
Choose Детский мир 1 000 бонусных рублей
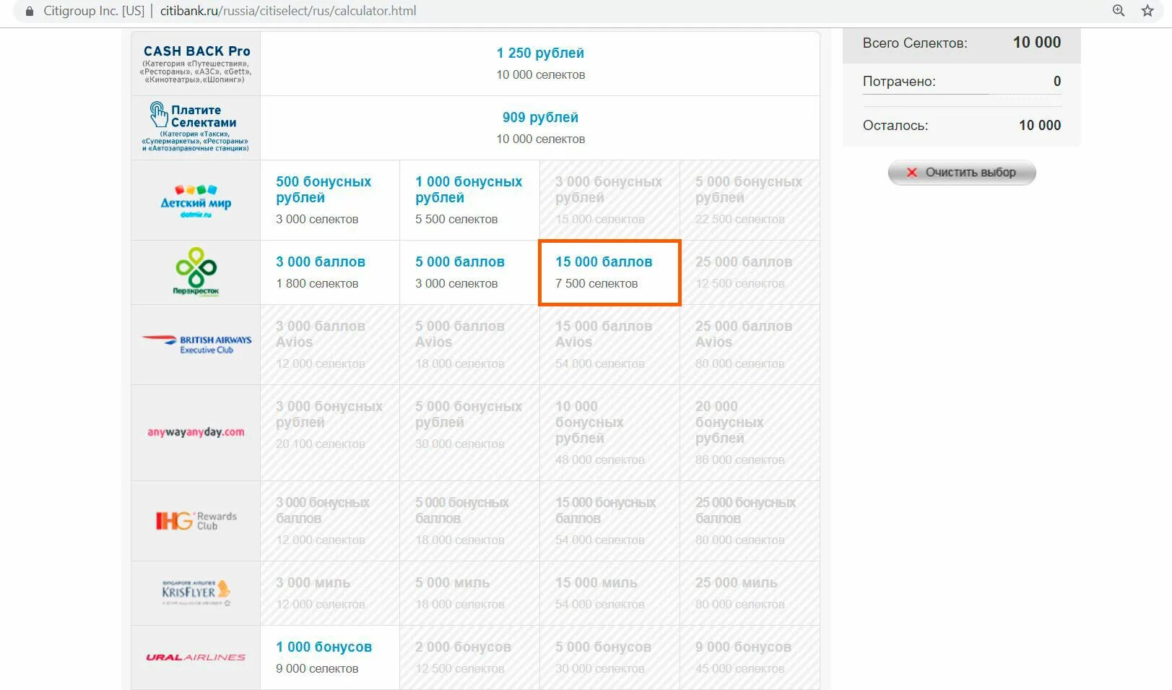point(469,200)
